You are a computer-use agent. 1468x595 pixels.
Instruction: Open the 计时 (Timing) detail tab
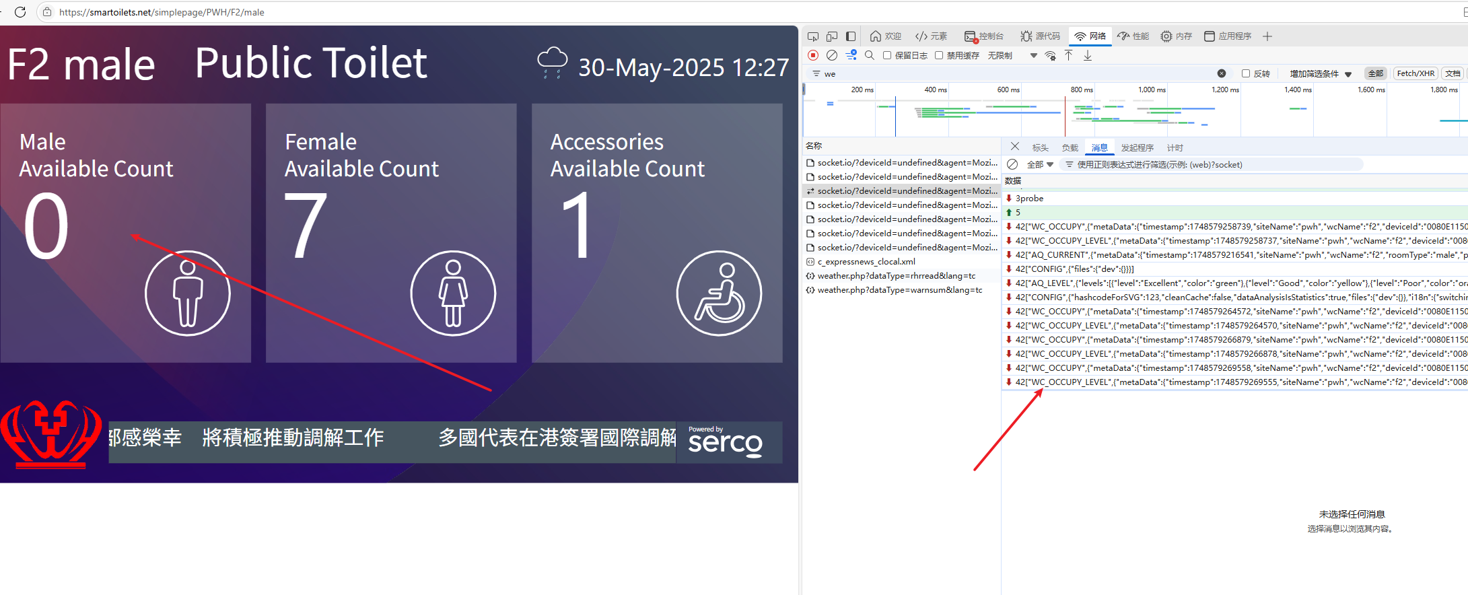[1175, 147]
